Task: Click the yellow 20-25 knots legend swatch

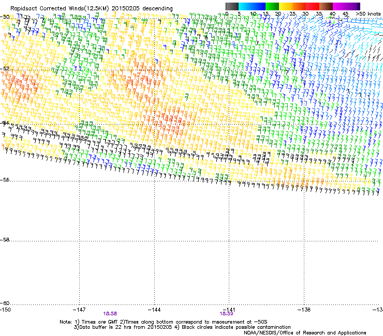Action: click(286, 6)
